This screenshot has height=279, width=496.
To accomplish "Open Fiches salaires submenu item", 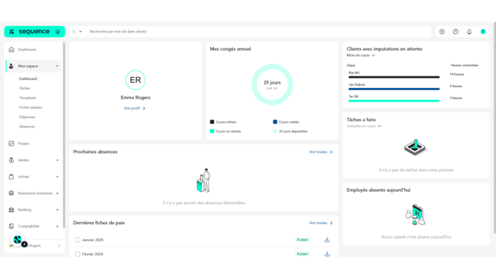I will [x=30, y=107].
